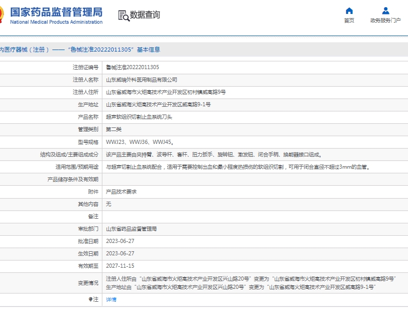Click the NMPA logo emblem

click(x=2, y=14)
